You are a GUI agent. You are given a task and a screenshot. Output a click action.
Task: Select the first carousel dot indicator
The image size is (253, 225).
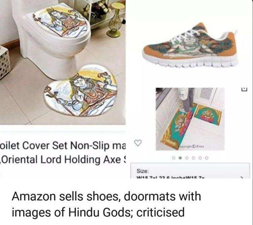[x=174, y=158]
